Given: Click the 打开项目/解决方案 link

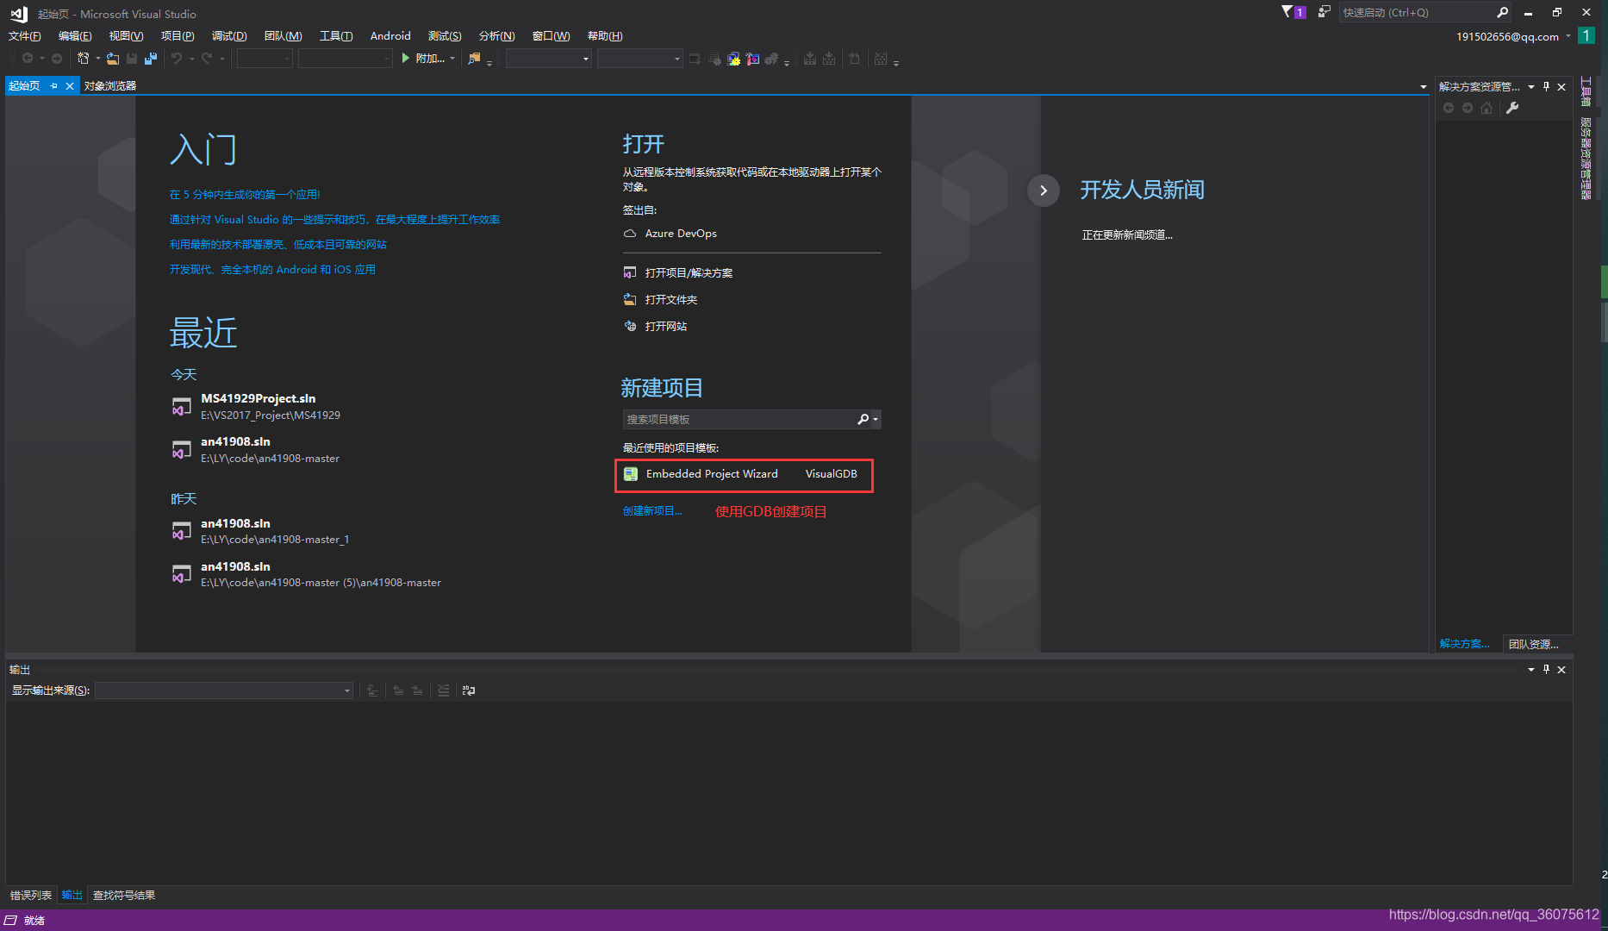Looking at the screenshot, I should [x=689, y=273].
